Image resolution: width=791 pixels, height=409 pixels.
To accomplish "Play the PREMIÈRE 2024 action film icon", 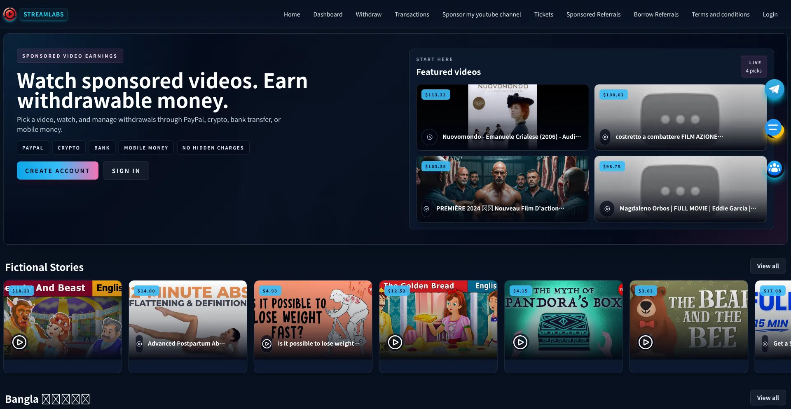I will click(x=426, y=209).
